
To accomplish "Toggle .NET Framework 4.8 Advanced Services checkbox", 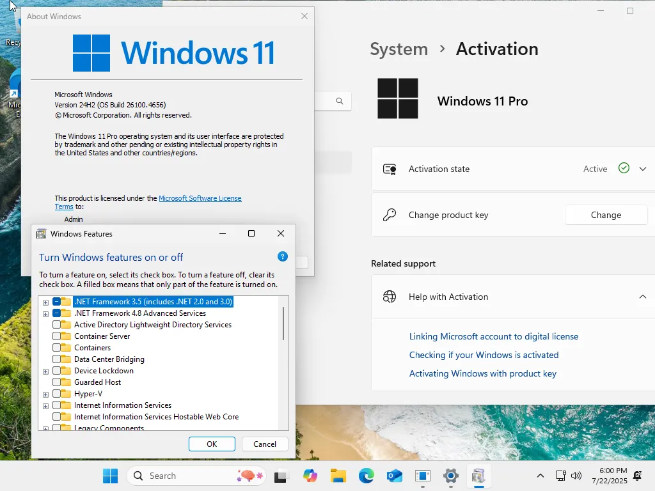I will coord(56,313).
